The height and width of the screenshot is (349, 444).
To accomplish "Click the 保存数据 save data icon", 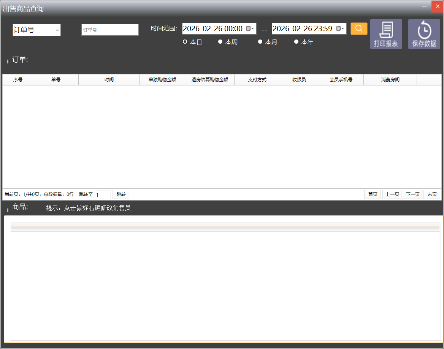I will (424, 34).
